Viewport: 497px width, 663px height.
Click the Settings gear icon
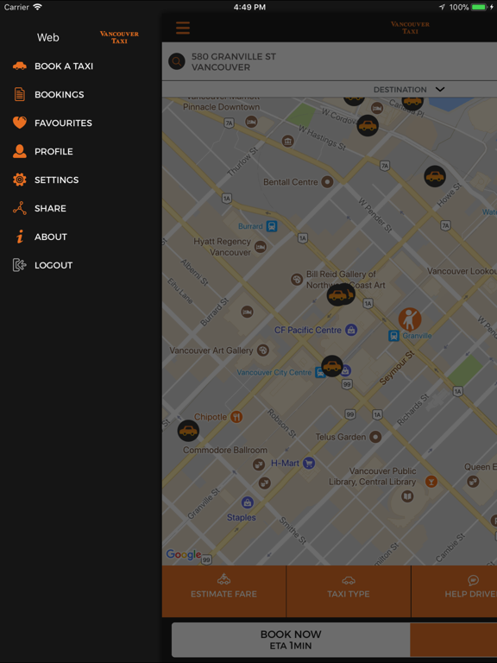(x=20, y=180)
